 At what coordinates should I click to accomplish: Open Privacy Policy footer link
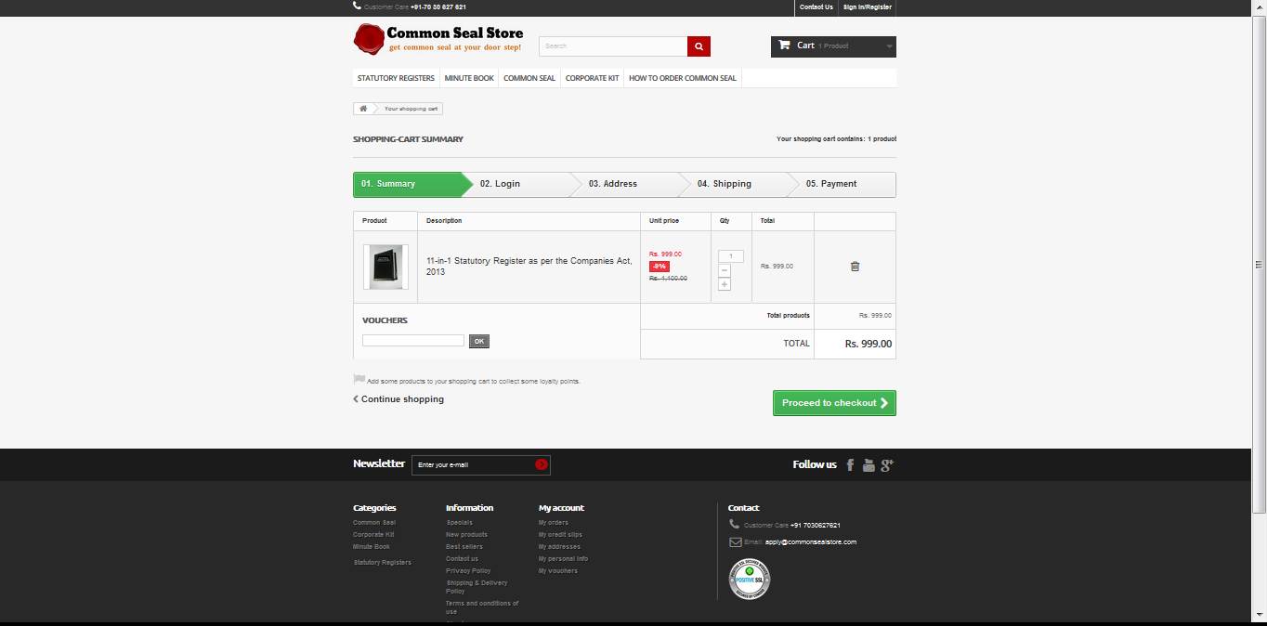(x=468, y=571)
